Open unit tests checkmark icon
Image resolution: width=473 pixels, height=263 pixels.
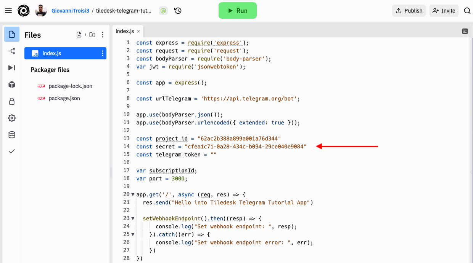[x=12, y=151]
